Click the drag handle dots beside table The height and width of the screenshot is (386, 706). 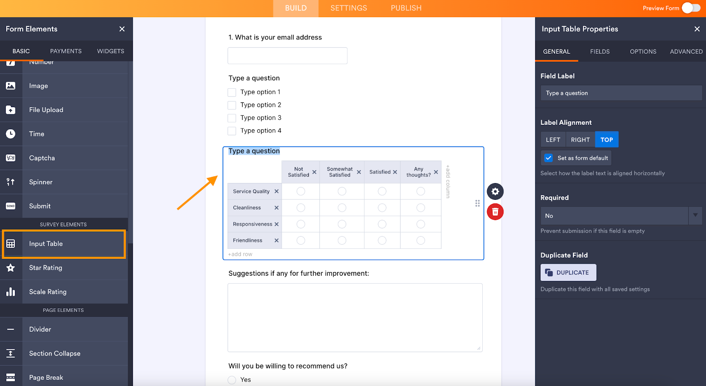click(x=477, y=203)
